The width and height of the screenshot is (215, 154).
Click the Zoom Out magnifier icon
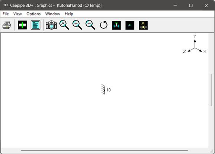pos(90,25)
